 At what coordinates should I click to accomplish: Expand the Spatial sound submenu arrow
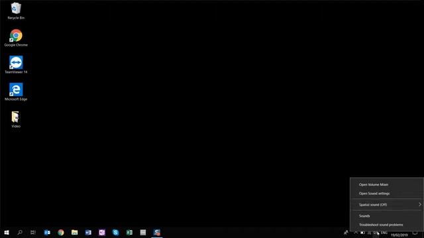click(x=419, y=204)
